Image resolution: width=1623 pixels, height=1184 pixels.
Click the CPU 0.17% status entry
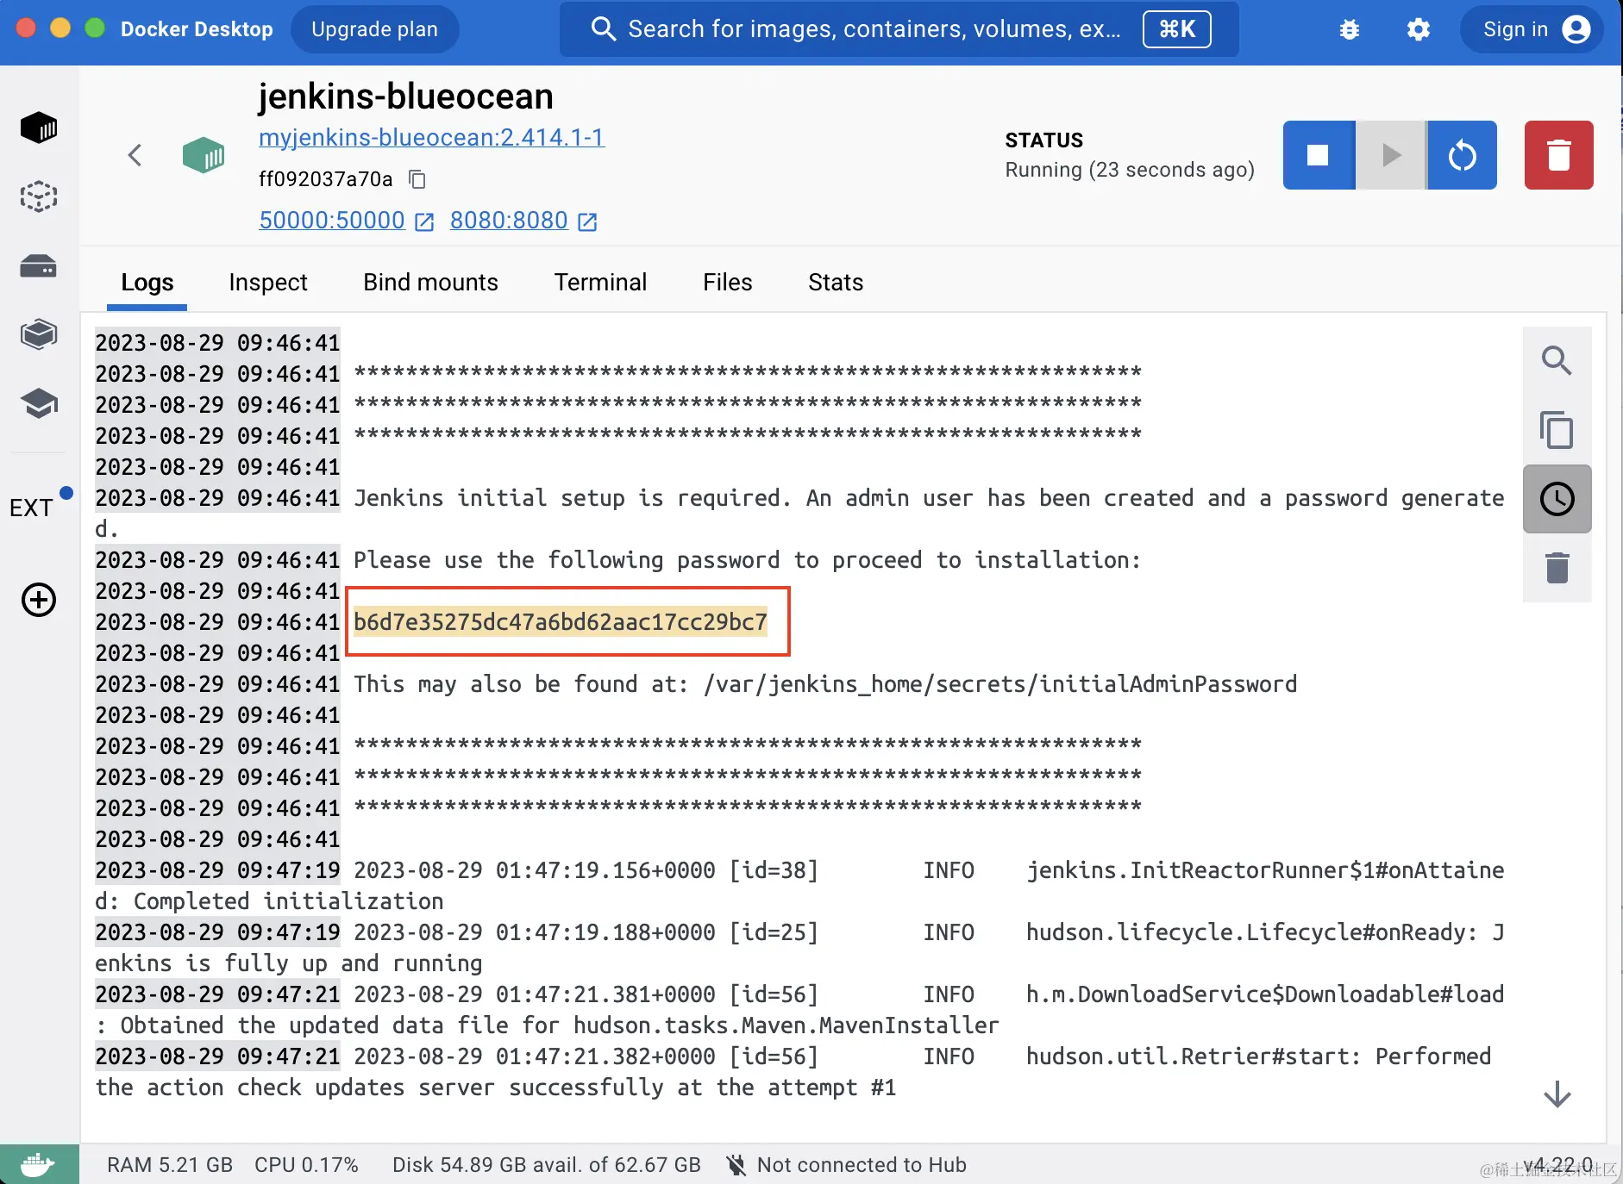(306, 1165)
